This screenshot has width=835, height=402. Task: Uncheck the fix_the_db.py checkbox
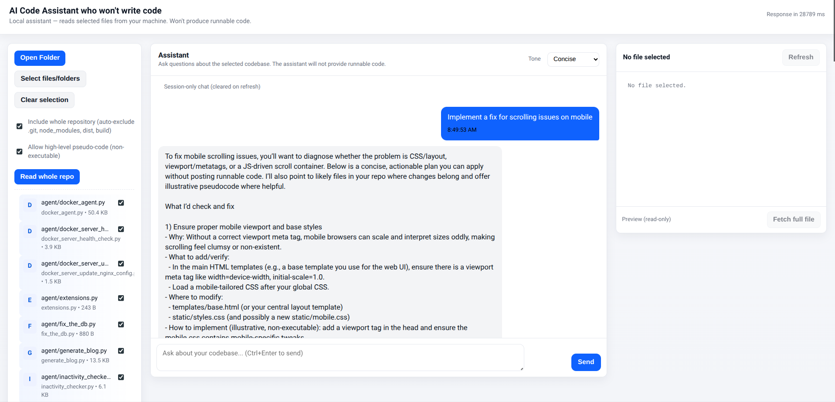[x=121, y=324]
